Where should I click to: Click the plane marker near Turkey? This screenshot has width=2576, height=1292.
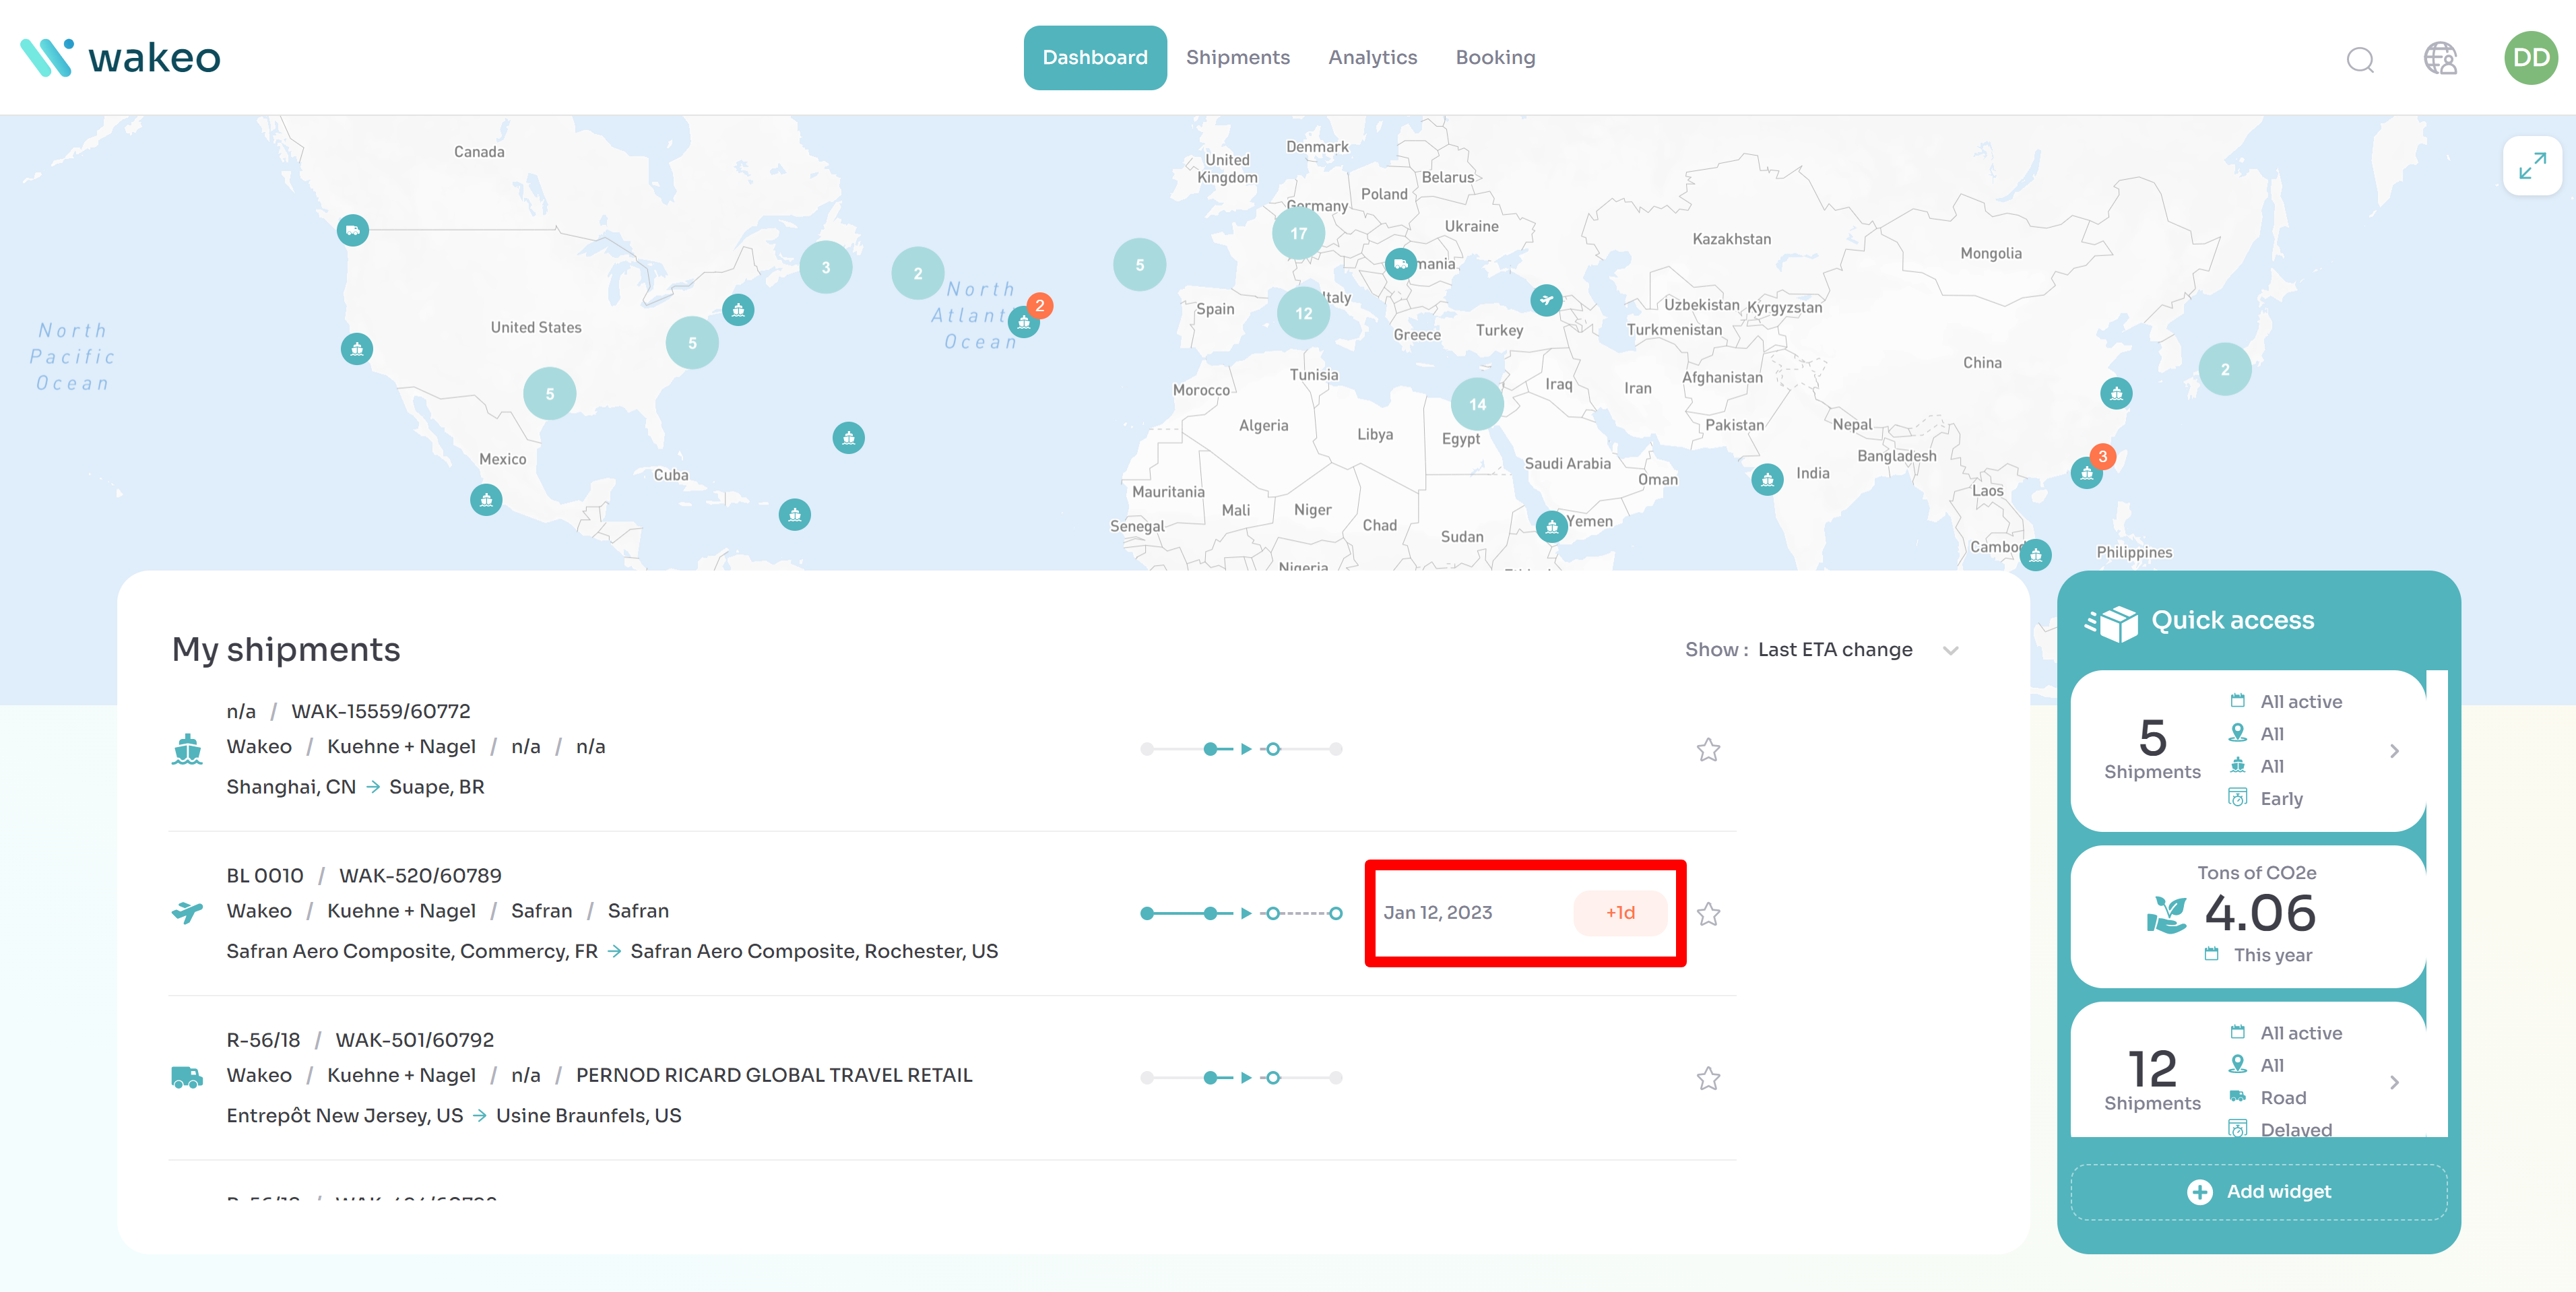(1546, 300)
